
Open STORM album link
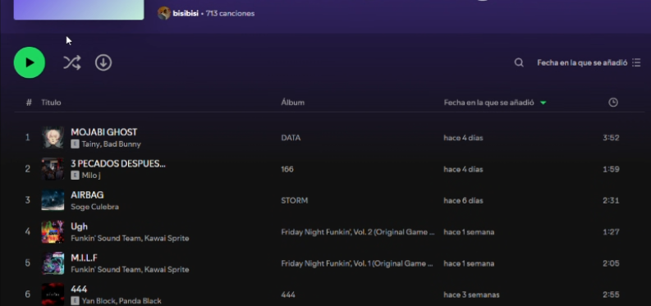pyautogui.click(x=295, y=201)
